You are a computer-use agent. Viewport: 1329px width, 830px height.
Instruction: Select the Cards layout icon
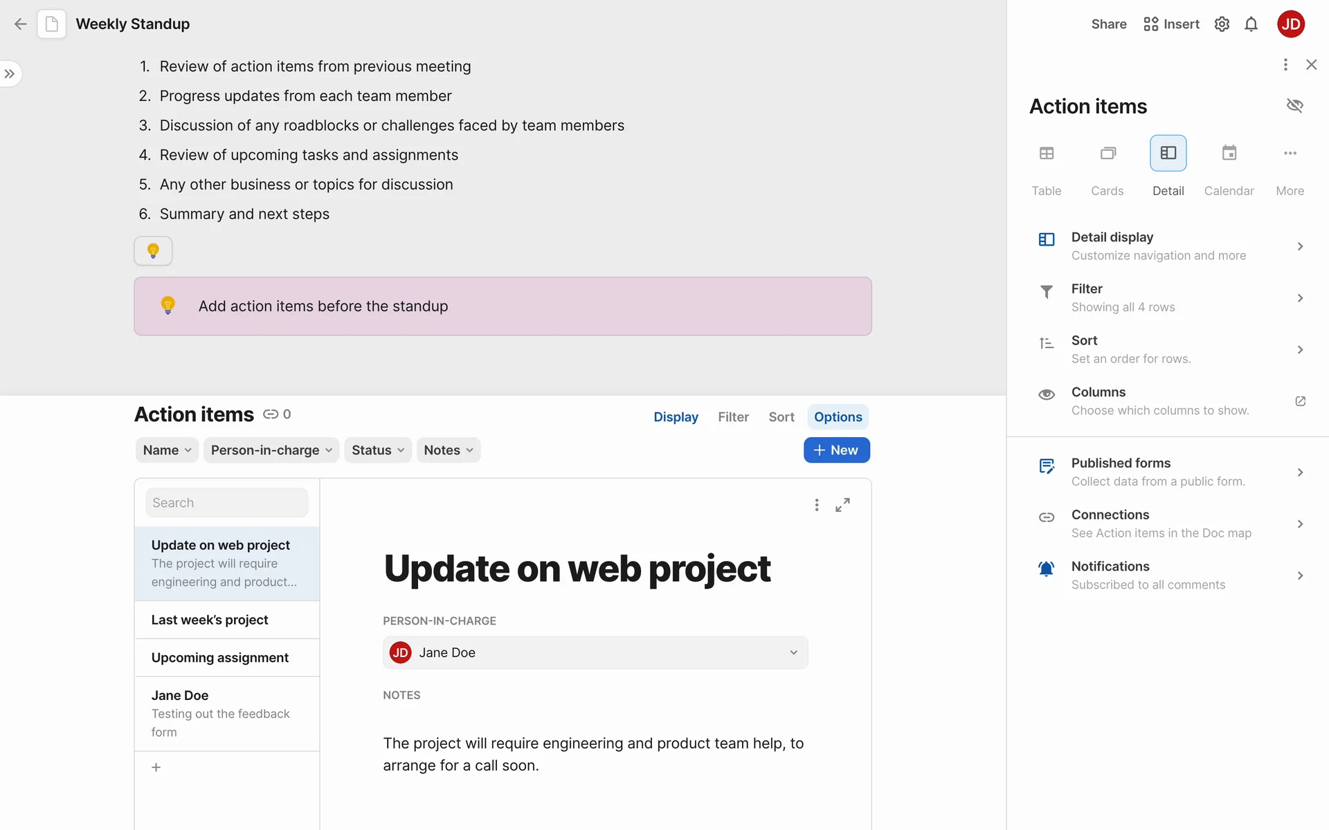(x=1107, y=154)
